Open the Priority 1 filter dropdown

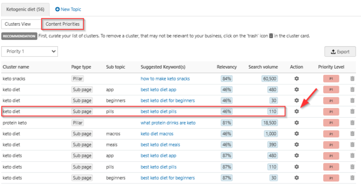[30, 51]
